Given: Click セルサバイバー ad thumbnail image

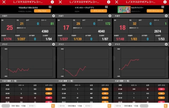Looking at the screenshot, I should pyautogui.click(x=124, y=9).
